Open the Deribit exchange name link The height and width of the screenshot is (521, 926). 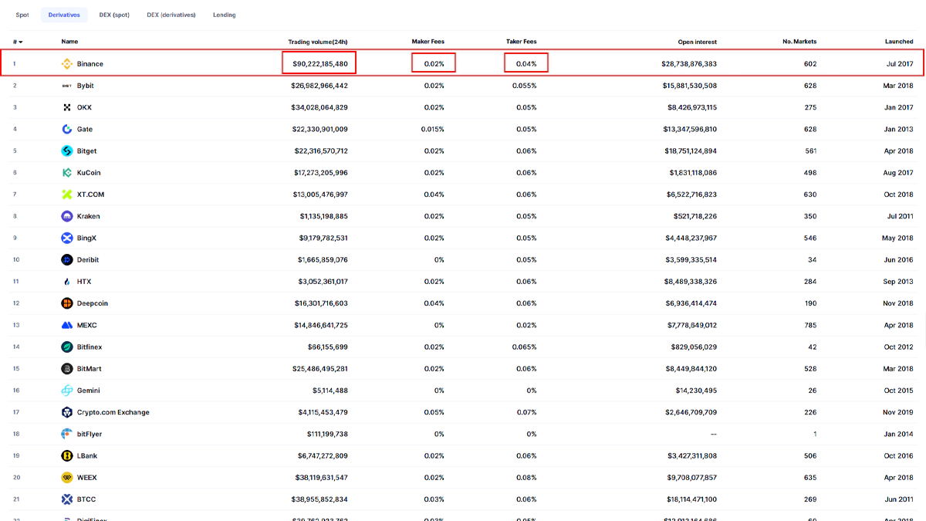[x=88, y=260]
